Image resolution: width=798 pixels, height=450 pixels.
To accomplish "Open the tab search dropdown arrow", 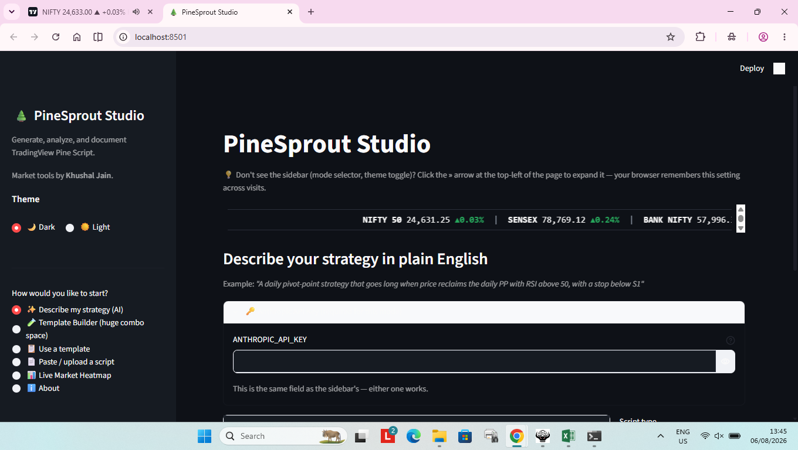I will tap(11, 12).
